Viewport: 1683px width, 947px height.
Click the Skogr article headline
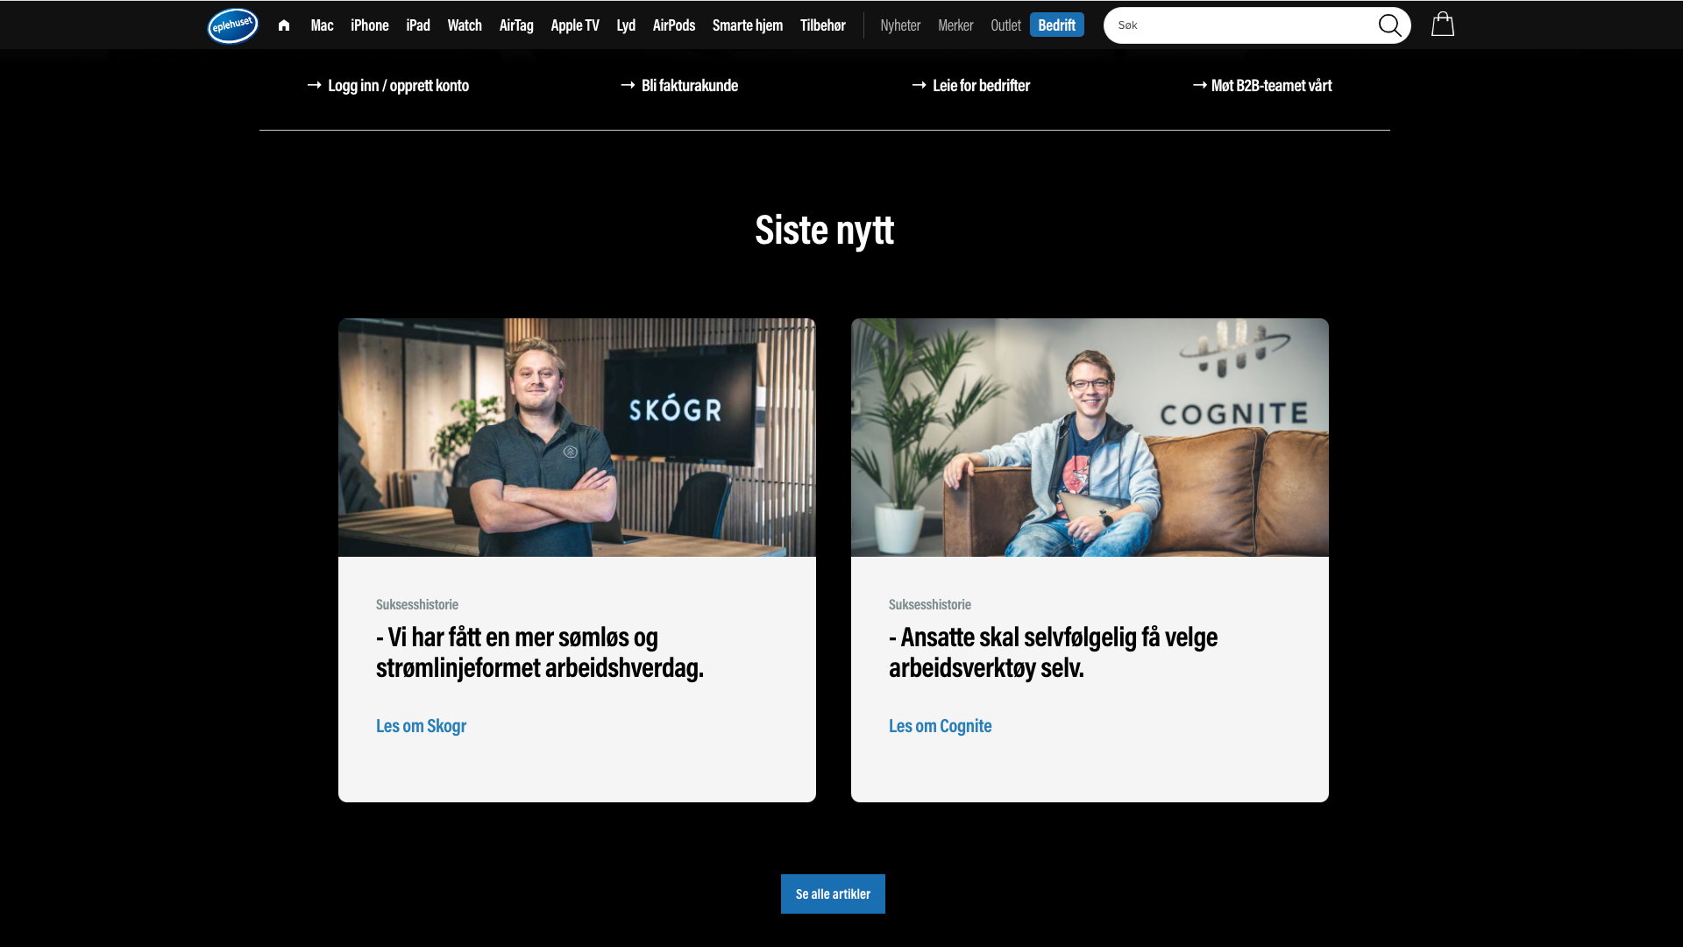pos(540,652)
